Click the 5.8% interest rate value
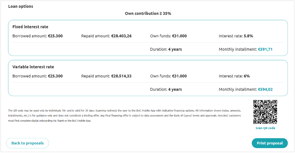Viewport: 295px width, 153px height. click(248, 36)
